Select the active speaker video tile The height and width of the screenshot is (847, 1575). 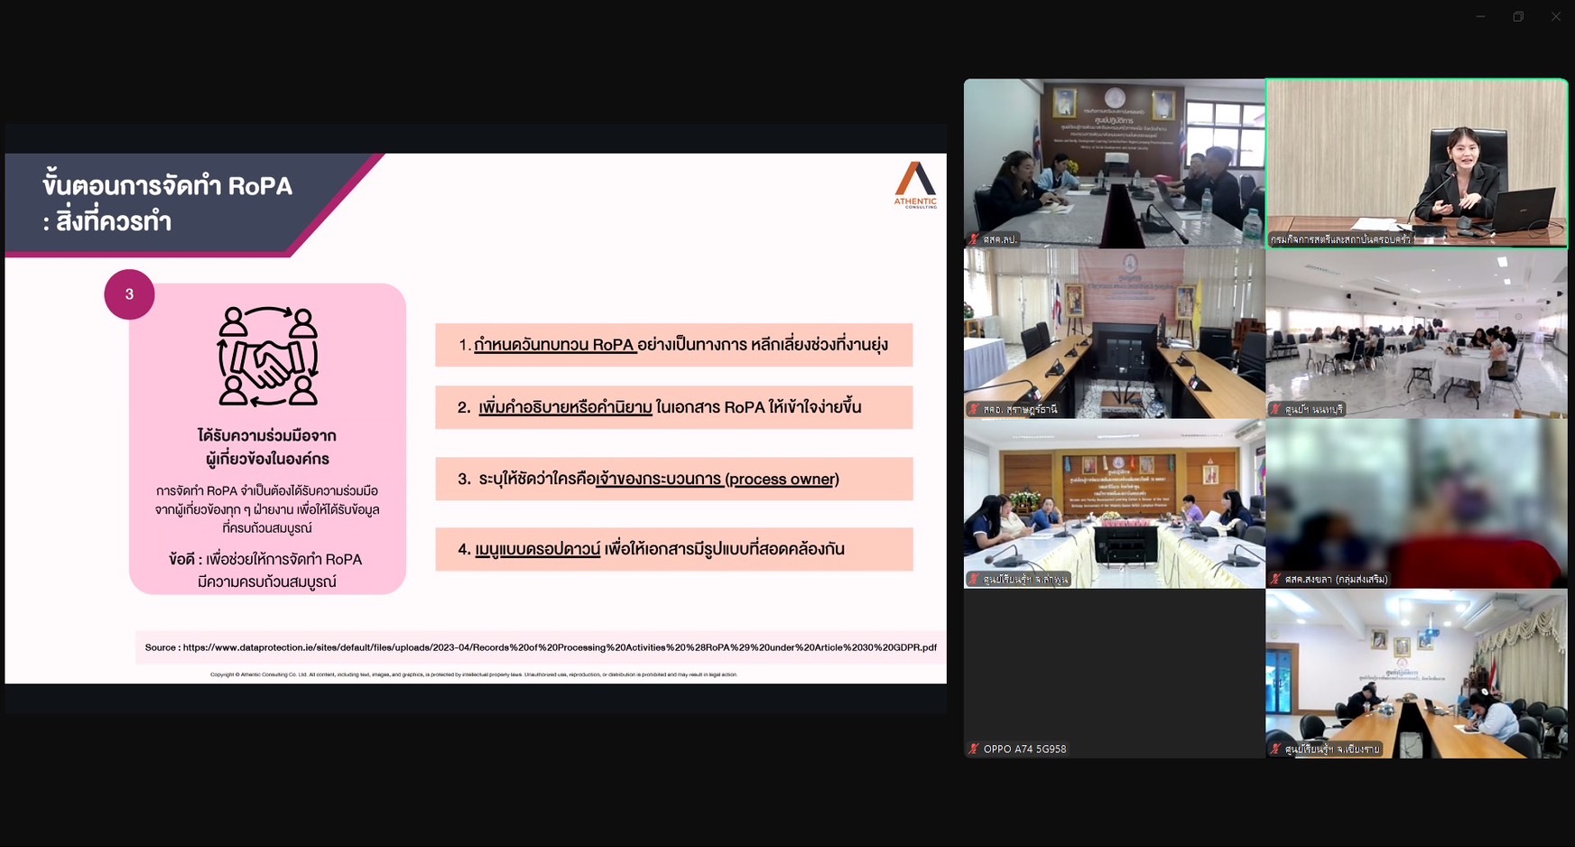(x=1416, y=163)
